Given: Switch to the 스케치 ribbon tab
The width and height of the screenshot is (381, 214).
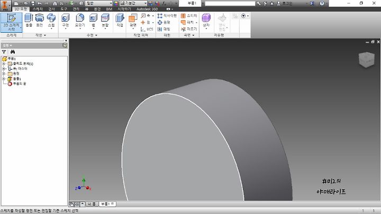Looking at the screenshot, I should point(38,9).
